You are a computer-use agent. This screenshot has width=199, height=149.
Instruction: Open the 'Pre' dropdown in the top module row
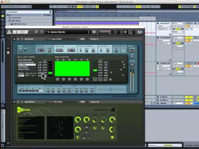pyautogui.click(x=41, y=50)
